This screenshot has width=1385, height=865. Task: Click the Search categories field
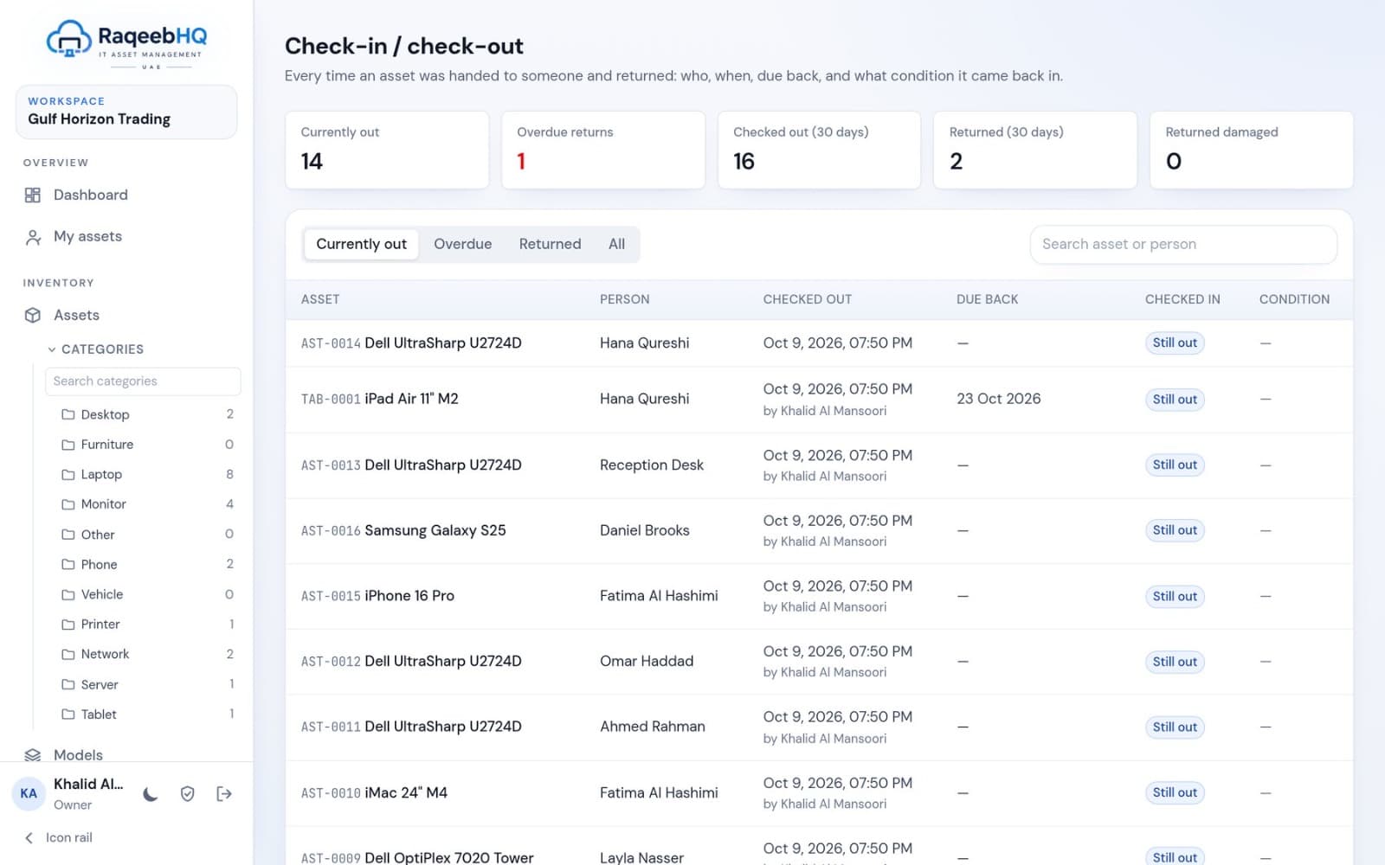[x=143, y=381]
